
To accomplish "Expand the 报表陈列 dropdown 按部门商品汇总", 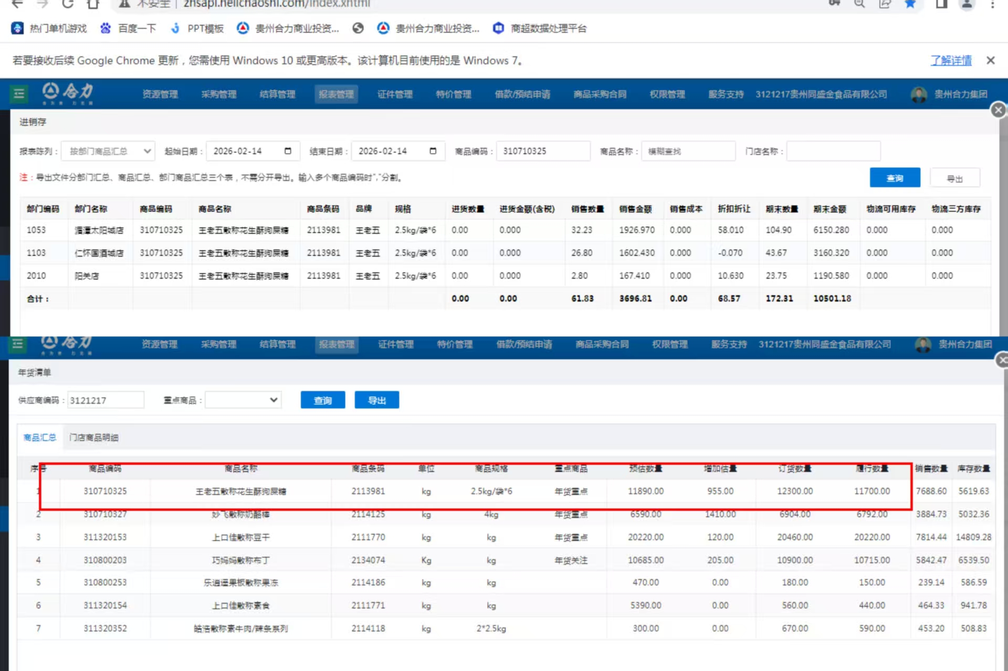I will tap(108, 151).
